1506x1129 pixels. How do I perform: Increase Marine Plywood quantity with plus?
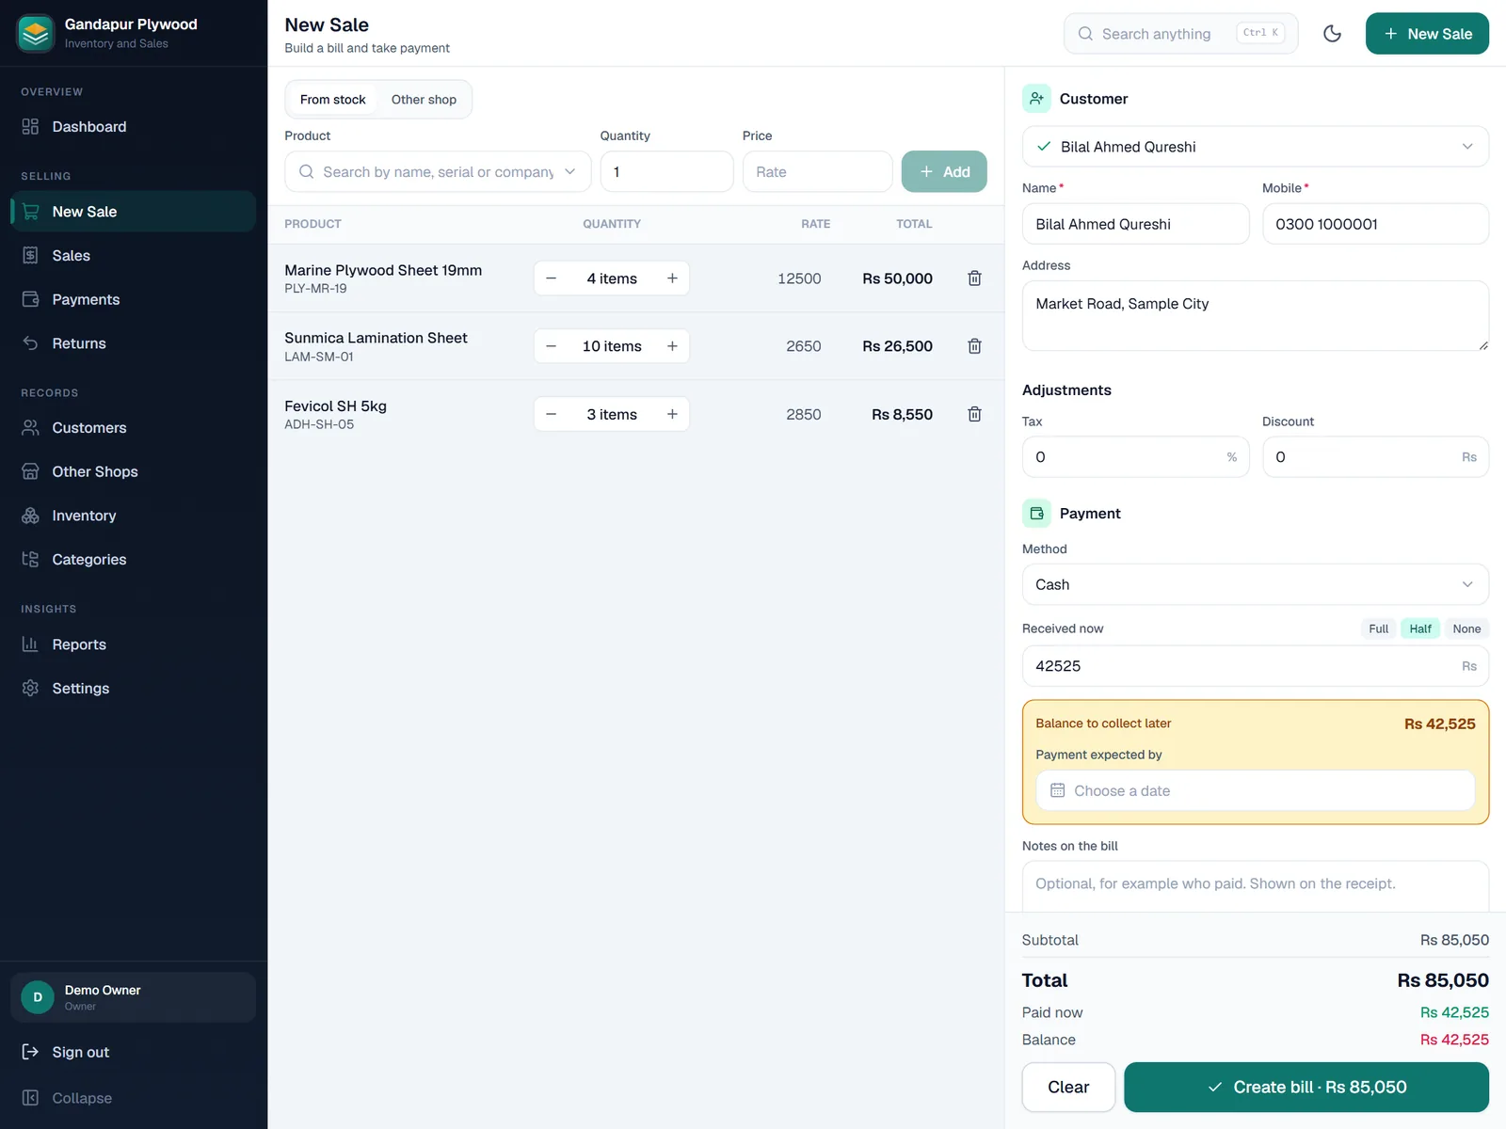coord(672,278)
